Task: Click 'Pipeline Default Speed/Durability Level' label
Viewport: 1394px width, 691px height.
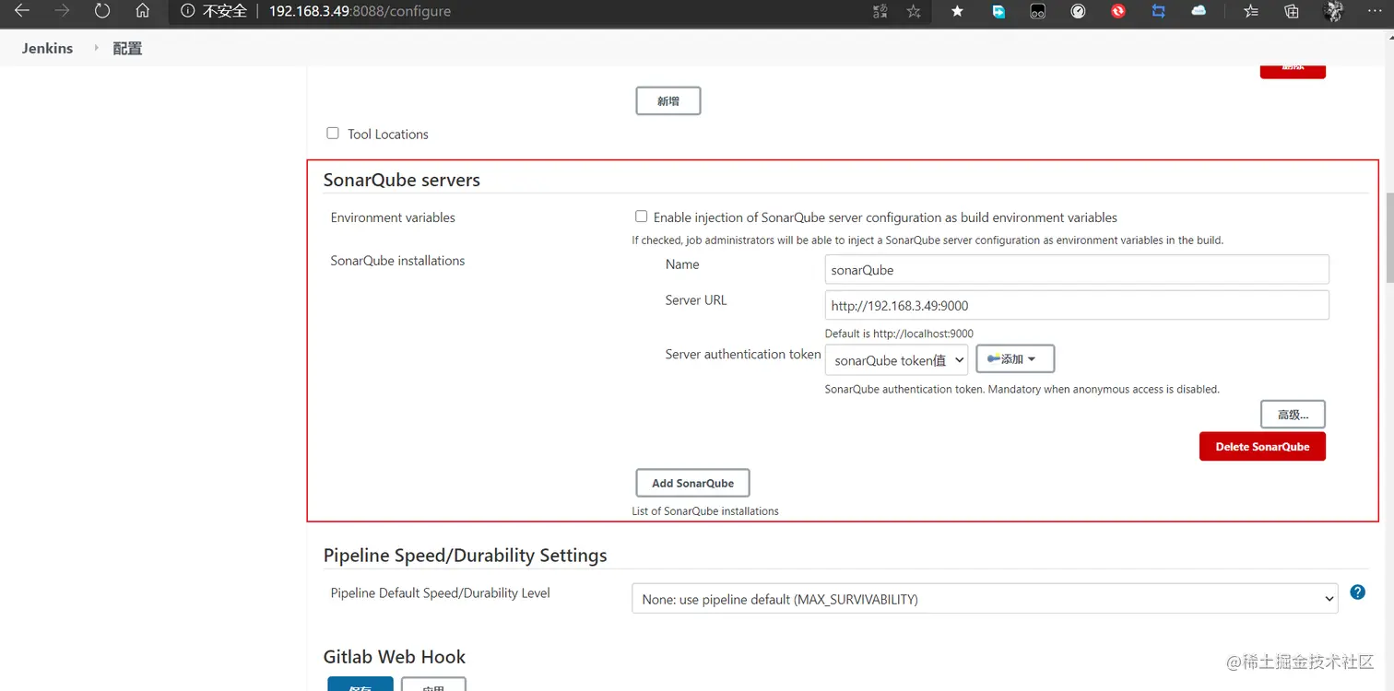Action: 441,592
